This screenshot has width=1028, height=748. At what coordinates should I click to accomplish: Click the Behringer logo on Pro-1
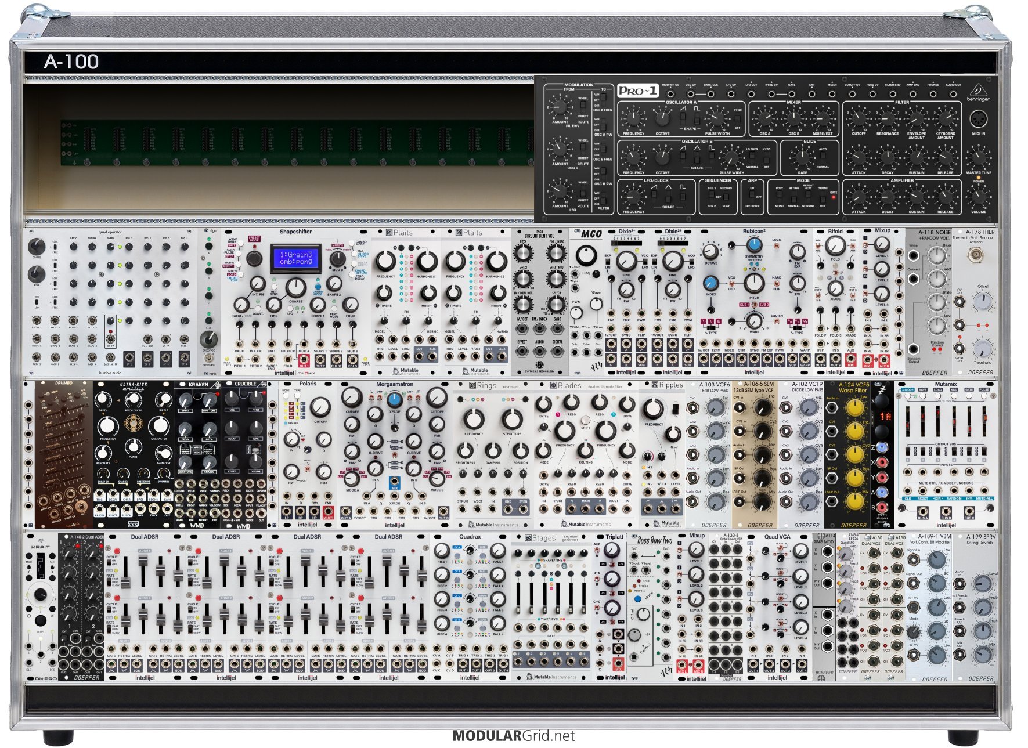point(979,93)
